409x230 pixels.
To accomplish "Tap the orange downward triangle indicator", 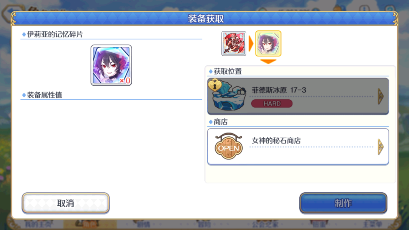I will [268, 61].
